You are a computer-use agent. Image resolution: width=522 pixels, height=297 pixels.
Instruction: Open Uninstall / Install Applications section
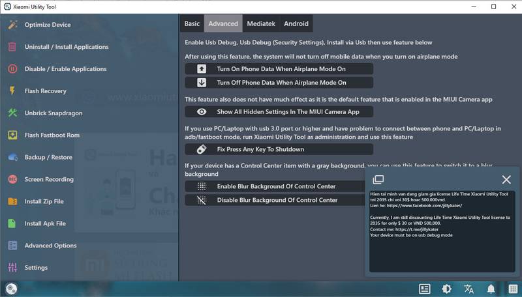pyautogui.click(x=66, y=47)
